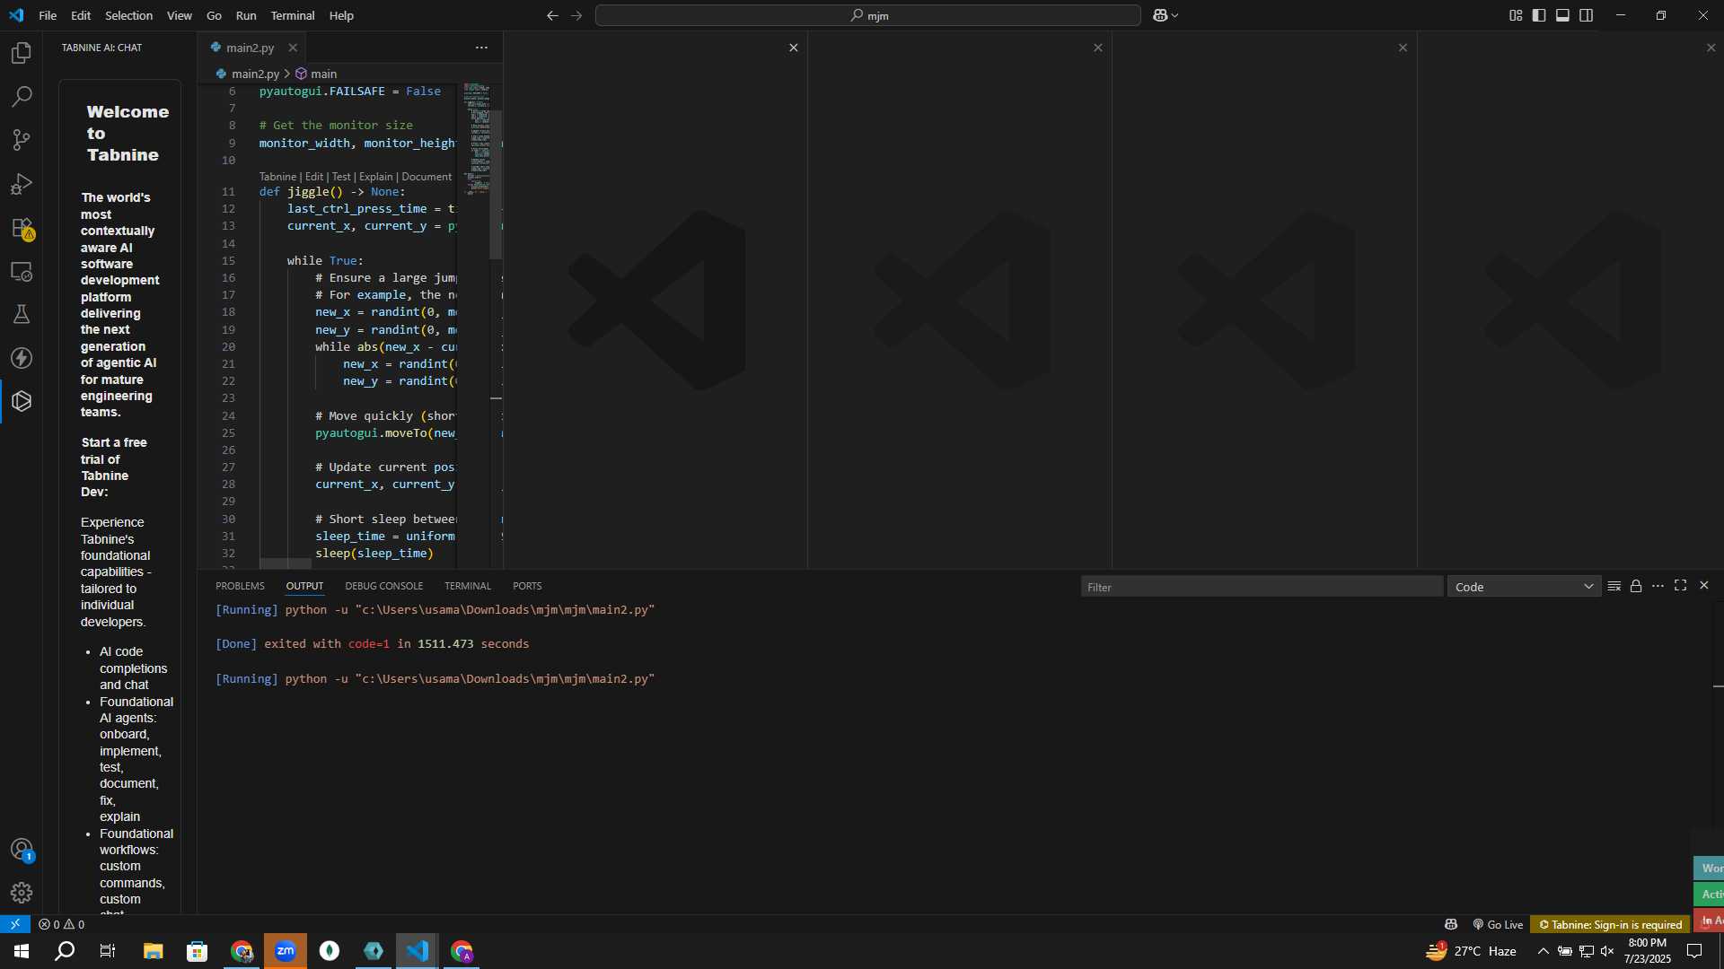Open Windows Start menu
1724x969 pixels.
(x=22, y=951)
